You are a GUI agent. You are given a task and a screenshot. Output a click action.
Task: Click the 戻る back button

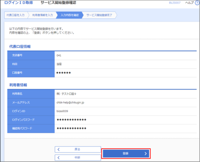click(x=78, y=150)
